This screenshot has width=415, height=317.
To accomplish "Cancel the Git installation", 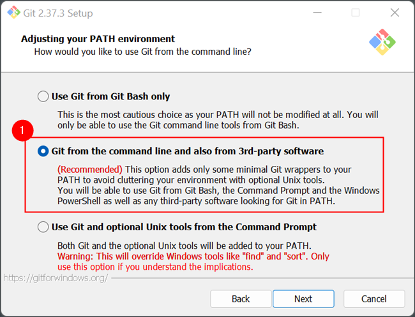I will (x=373, y=299).
